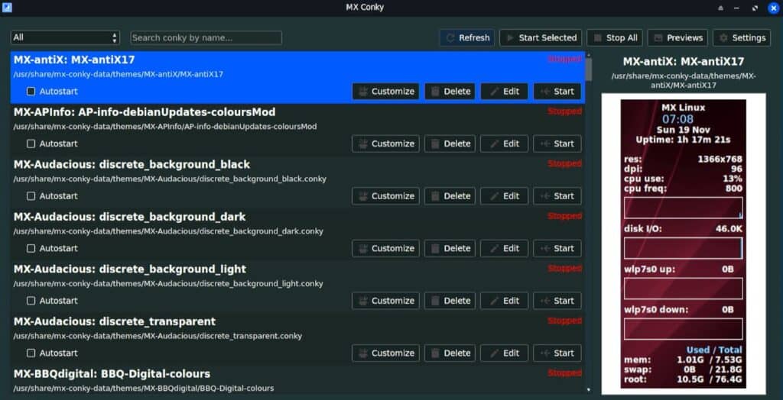Click Start Selected button
Image resolution: width=783 pixels, height=400 pixels.
(541, 38)
